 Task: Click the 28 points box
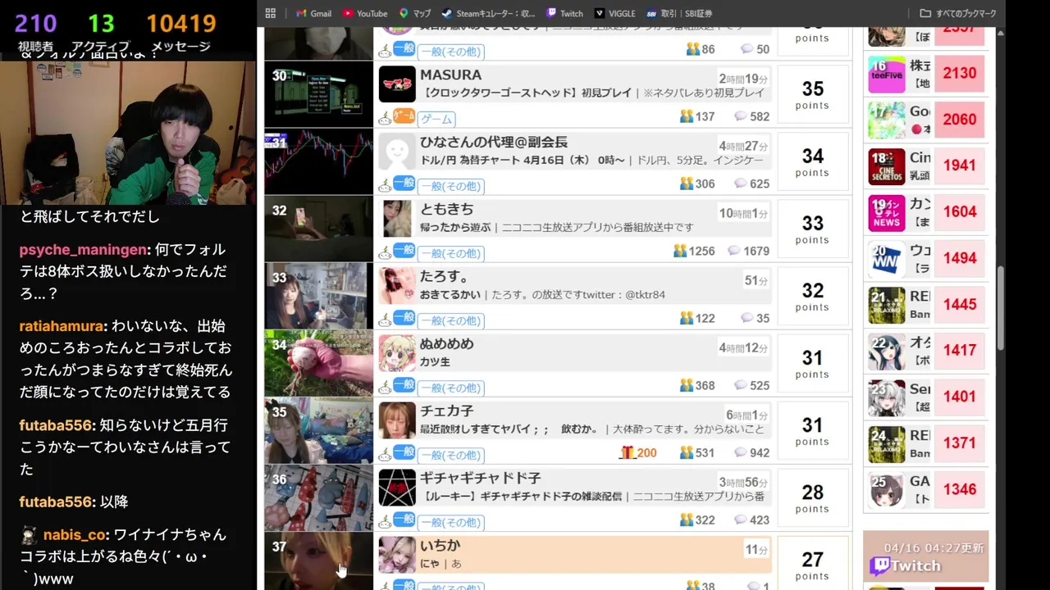(812, 497)
